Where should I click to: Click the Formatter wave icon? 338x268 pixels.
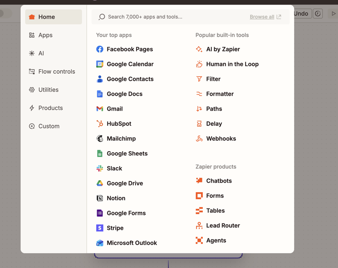pyautogui.click(x=199, y=94)
